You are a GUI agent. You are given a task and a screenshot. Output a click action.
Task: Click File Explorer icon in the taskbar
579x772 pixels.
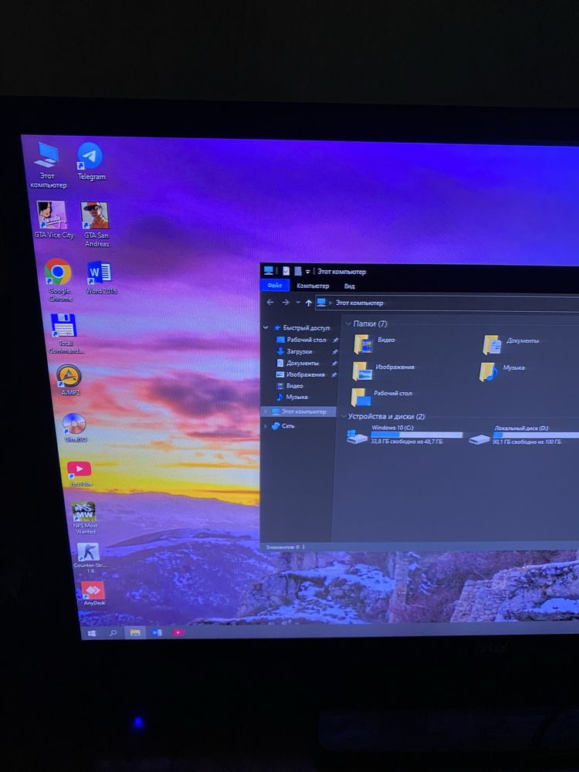click(x=135, y=633)
